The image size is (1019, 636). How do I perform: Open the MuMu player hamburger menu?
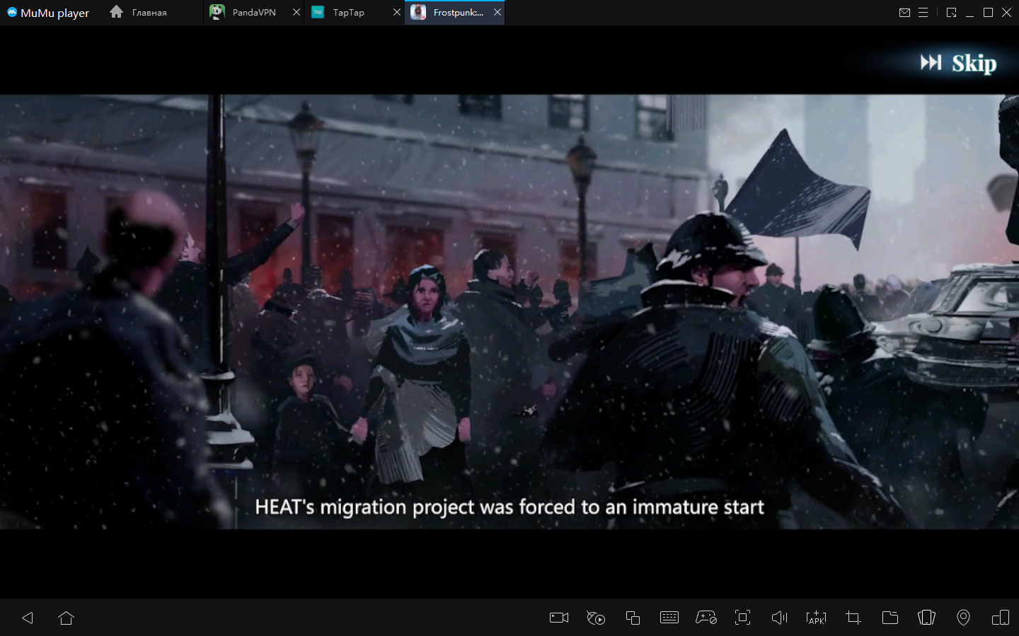(923, 13)
